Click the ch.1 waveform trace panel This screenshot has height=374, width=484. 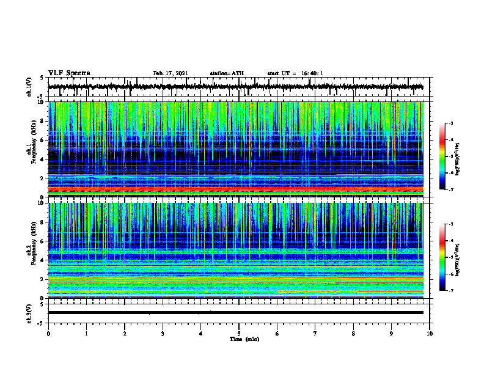[239, 87]
